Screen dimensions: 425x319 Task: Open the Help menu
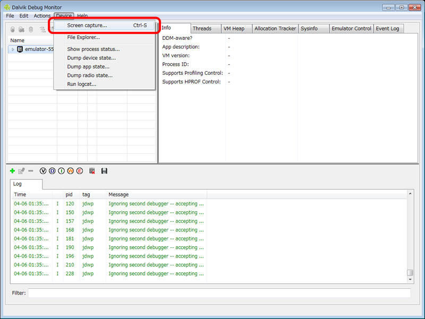click(x=82, y=16)
